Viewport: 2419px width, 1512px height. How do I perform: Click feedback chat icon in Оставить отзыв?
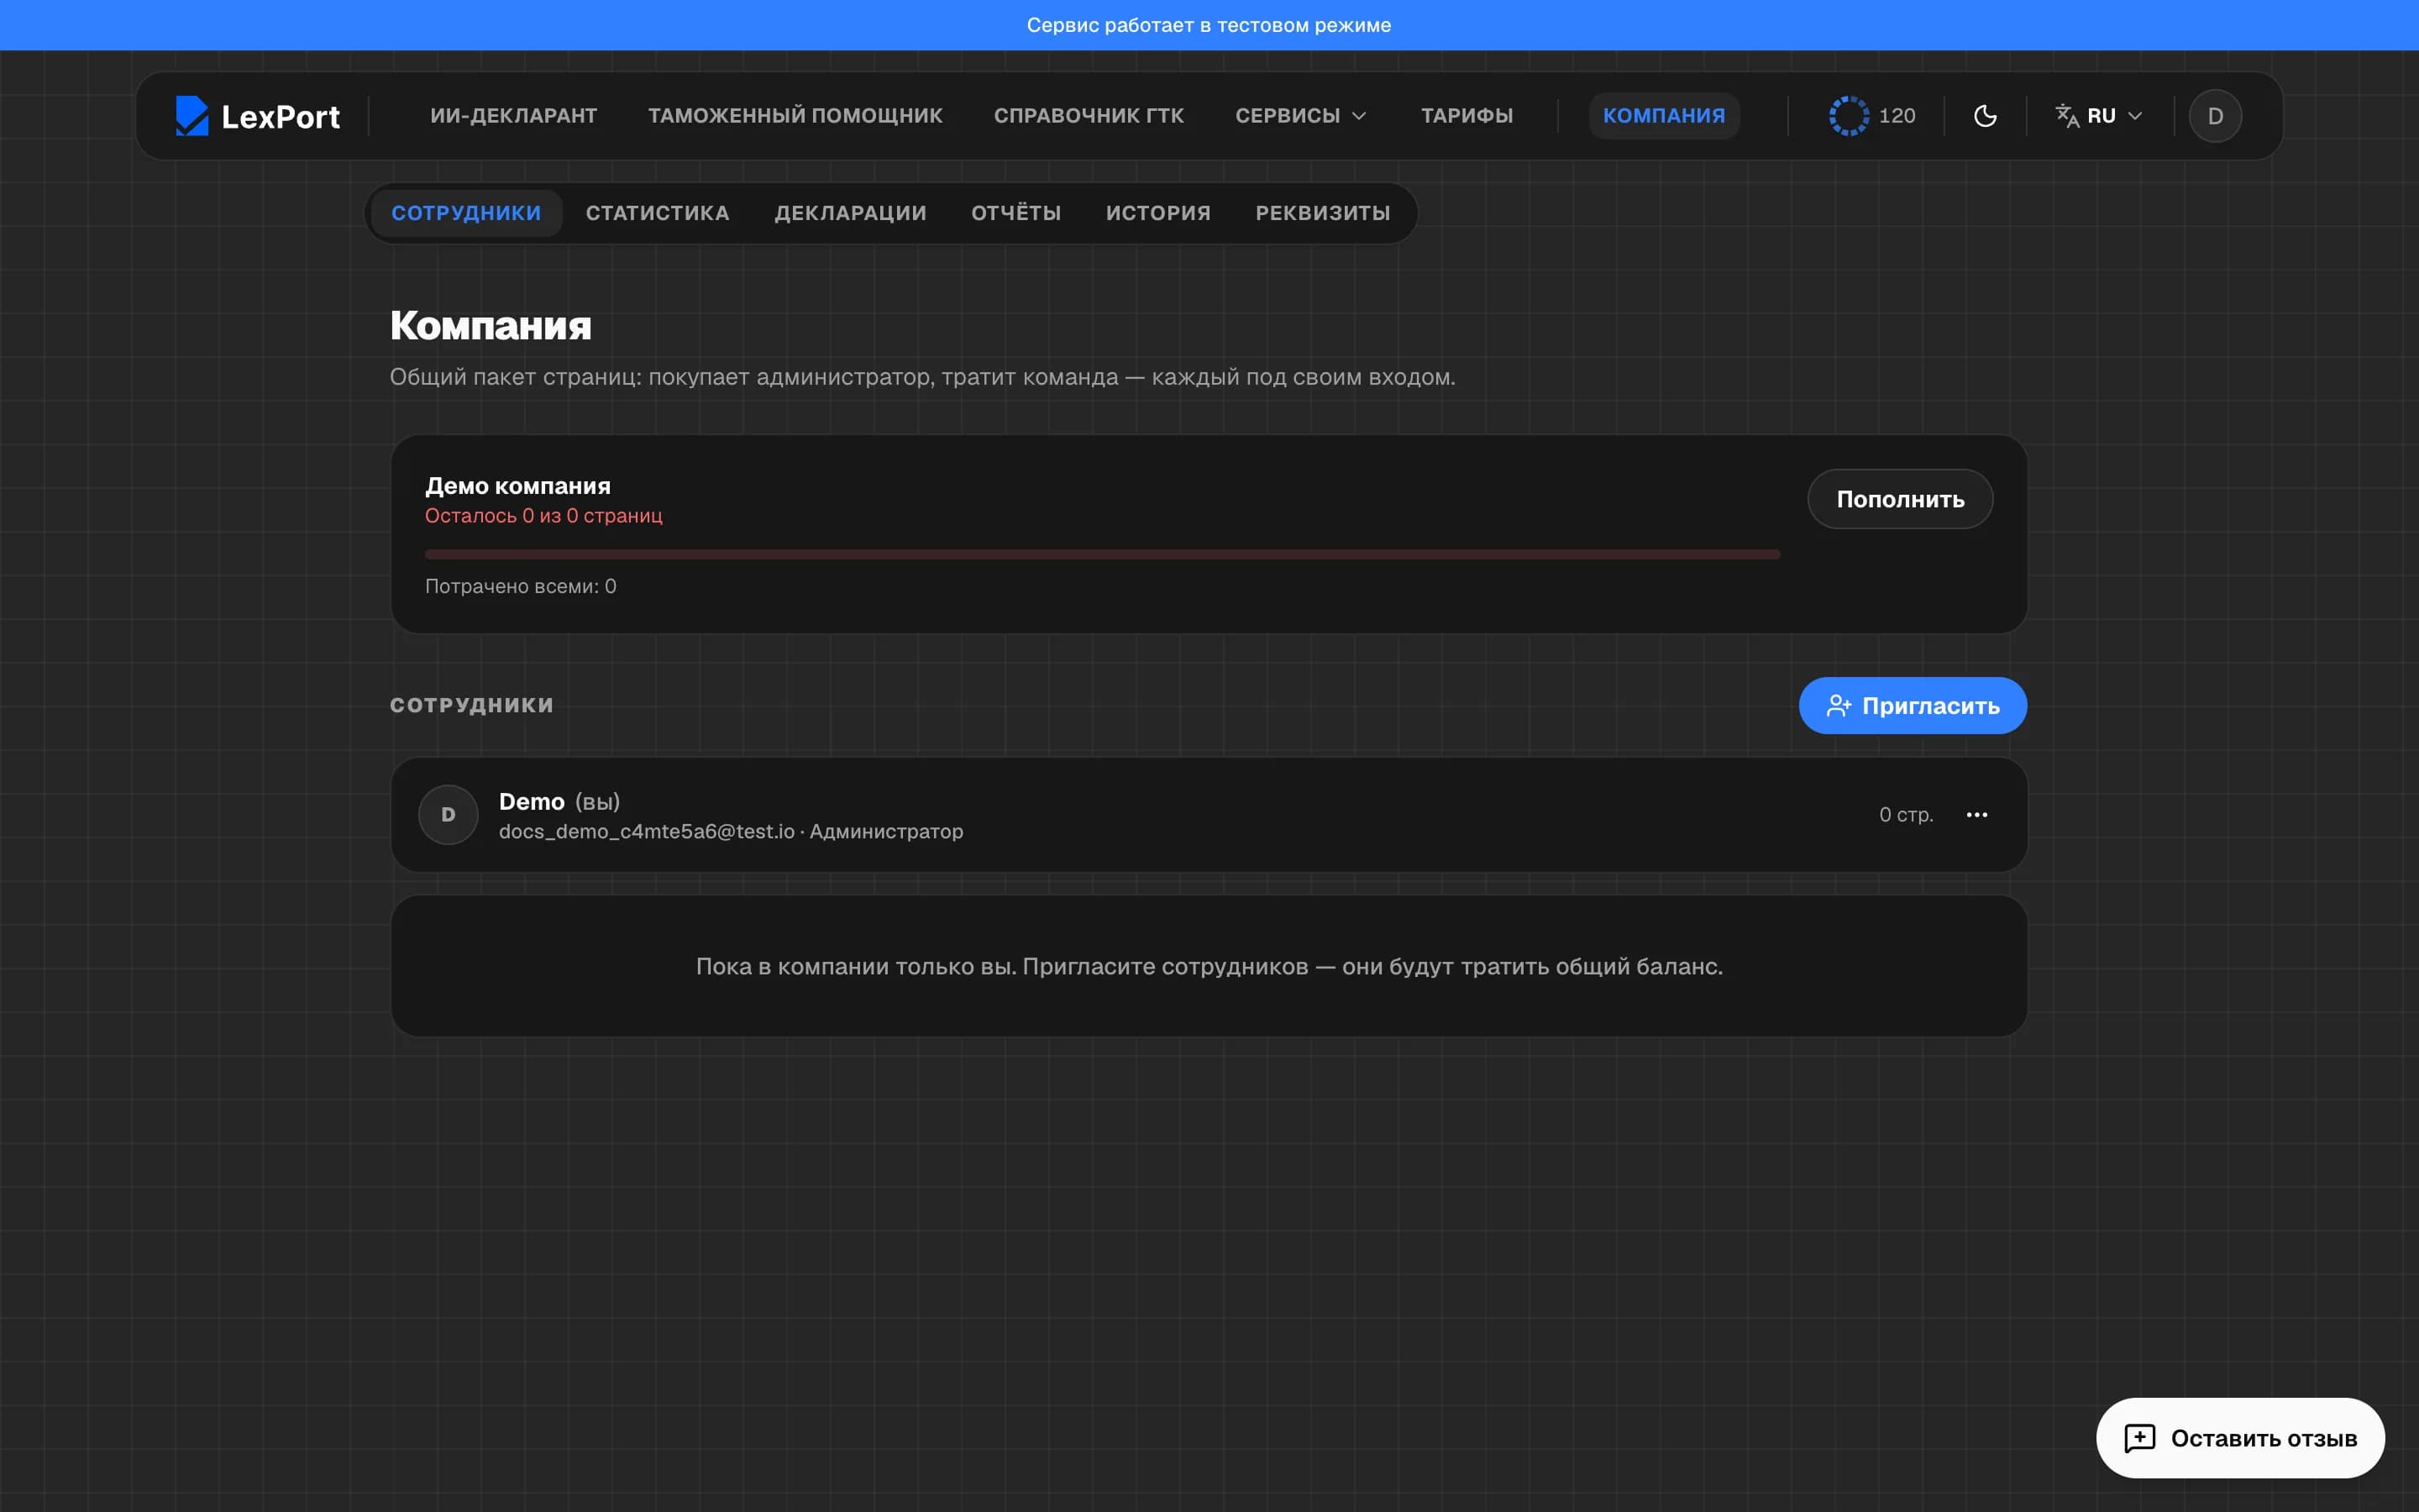pyautogui.click(x=2140, y=1438)
